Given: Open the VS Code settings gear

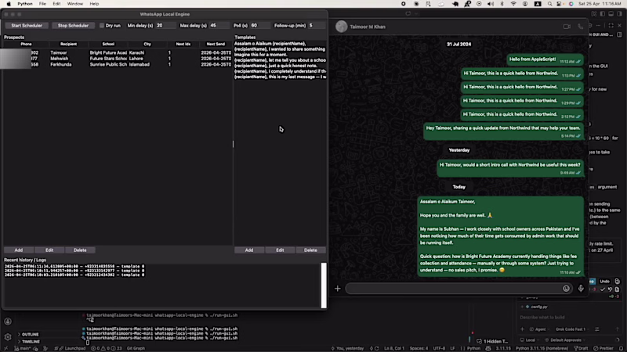Looking at the screenshot, I should tap(8, 337).
